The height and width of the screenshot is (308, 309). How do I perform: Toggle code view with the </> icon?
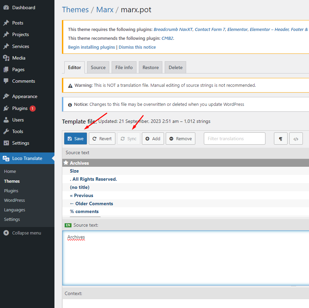pos(296,139)
